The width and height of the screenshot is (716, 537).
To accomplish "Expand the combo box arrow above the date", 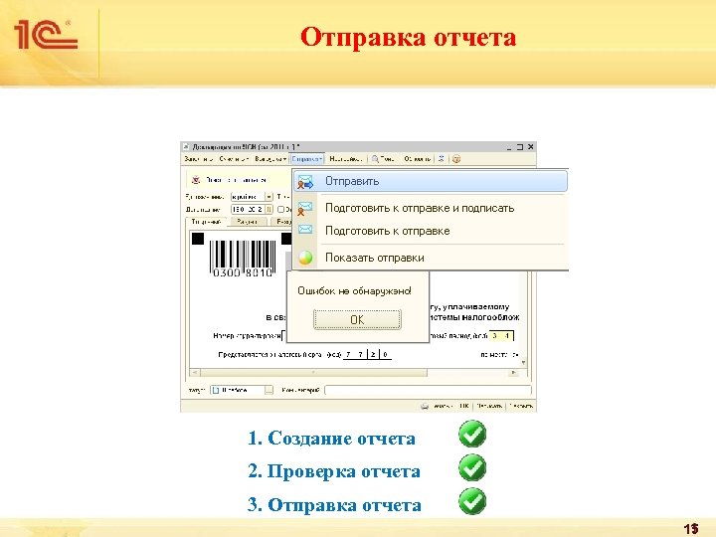I will coord(268,197).
